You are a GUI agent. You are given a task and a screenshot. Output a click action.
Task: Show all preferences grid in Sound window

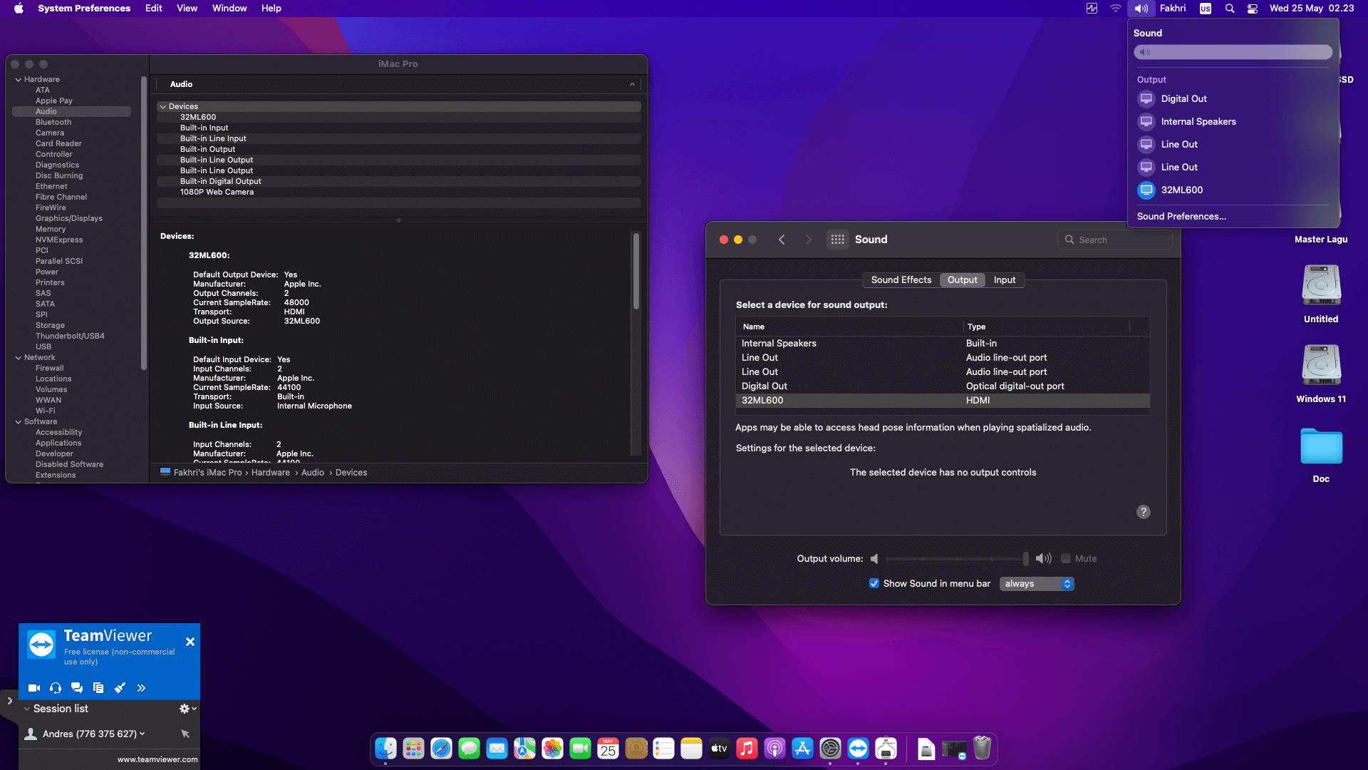tap(838, 240)
